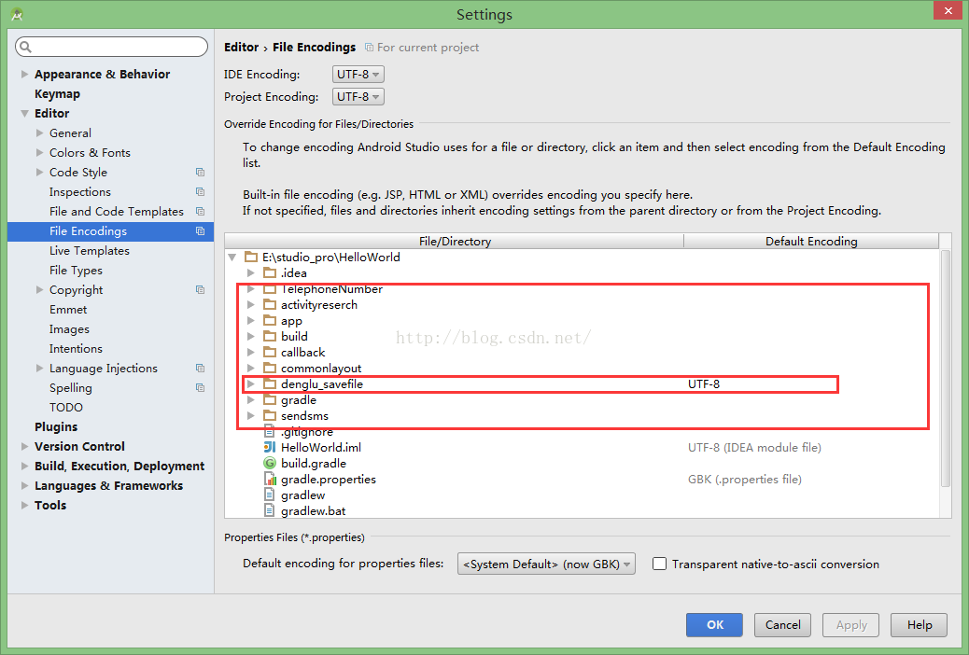969x655 pixels.
Task: Click the search magnifier icon in settings
Action: (24, 47)
